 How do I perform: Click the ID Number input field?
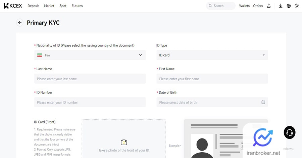(90, 102)
